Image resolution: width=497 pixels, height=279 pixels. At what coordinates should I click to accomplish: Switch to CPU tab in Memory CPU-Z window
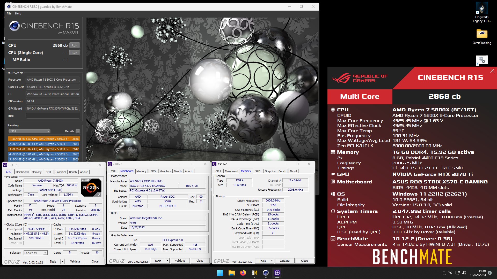tap(218, 171)
